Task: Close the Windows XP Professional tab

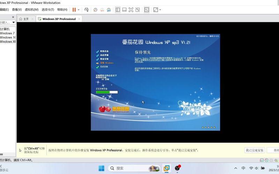Action: [79, 19]
